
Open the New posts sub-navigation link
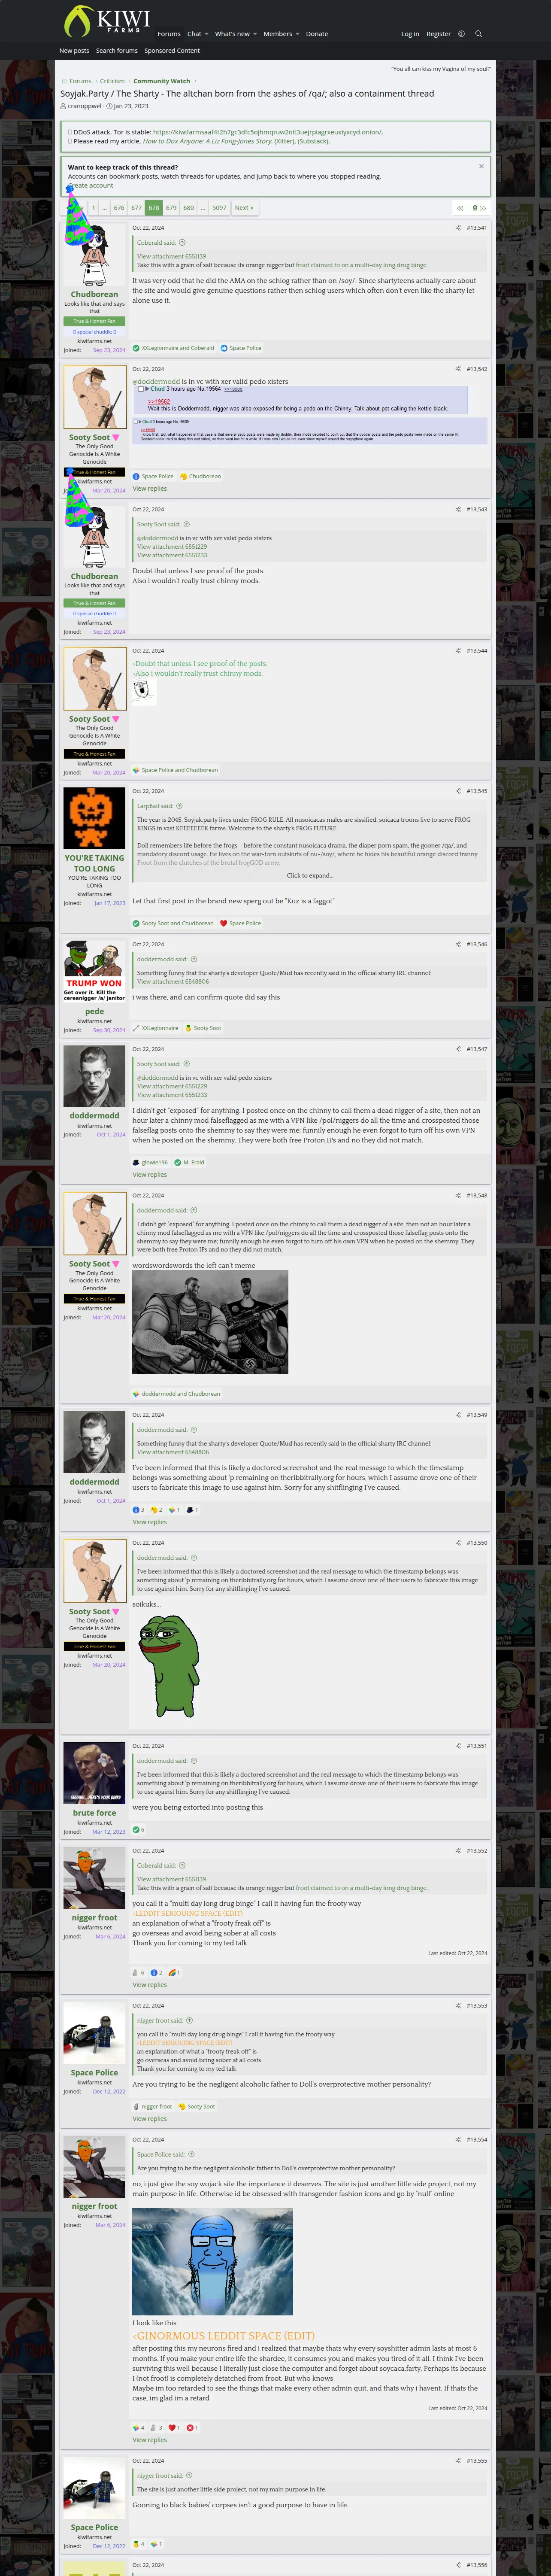[74, 51]
